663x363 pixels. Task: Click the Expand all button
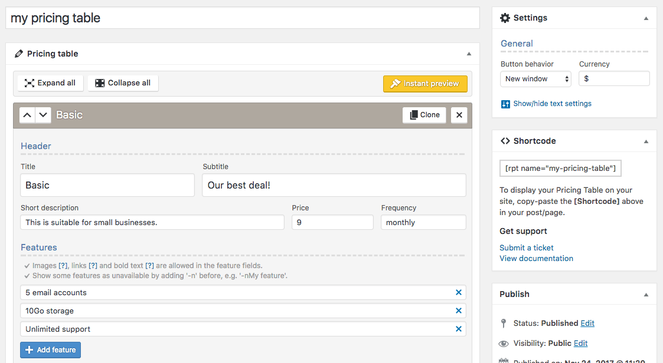pyautogui.click(x=50, y=83)
